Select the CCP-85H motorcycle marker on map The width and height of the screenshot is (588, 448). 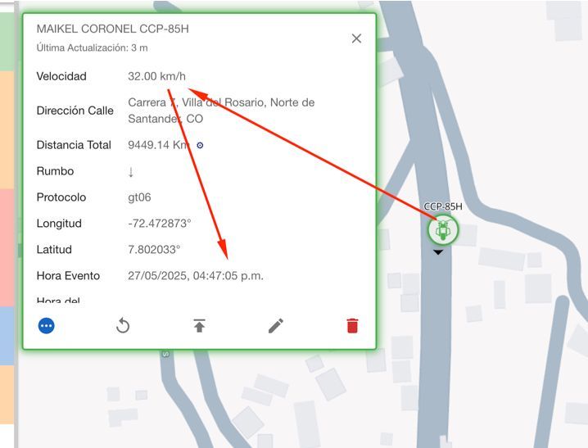point(443,230)
